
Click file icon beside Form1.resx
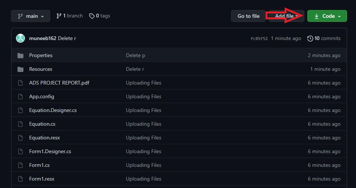point(20,179)
